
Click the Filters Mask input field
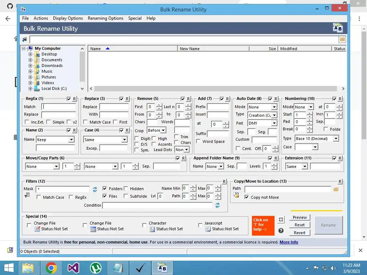click(62, 189)
